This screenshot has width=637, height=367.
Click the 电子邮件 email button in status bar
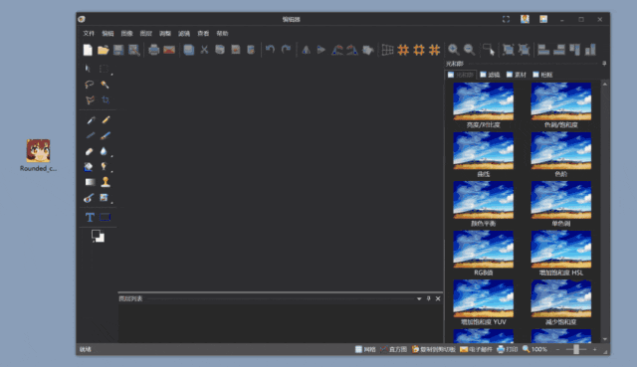tap(476, 349)
